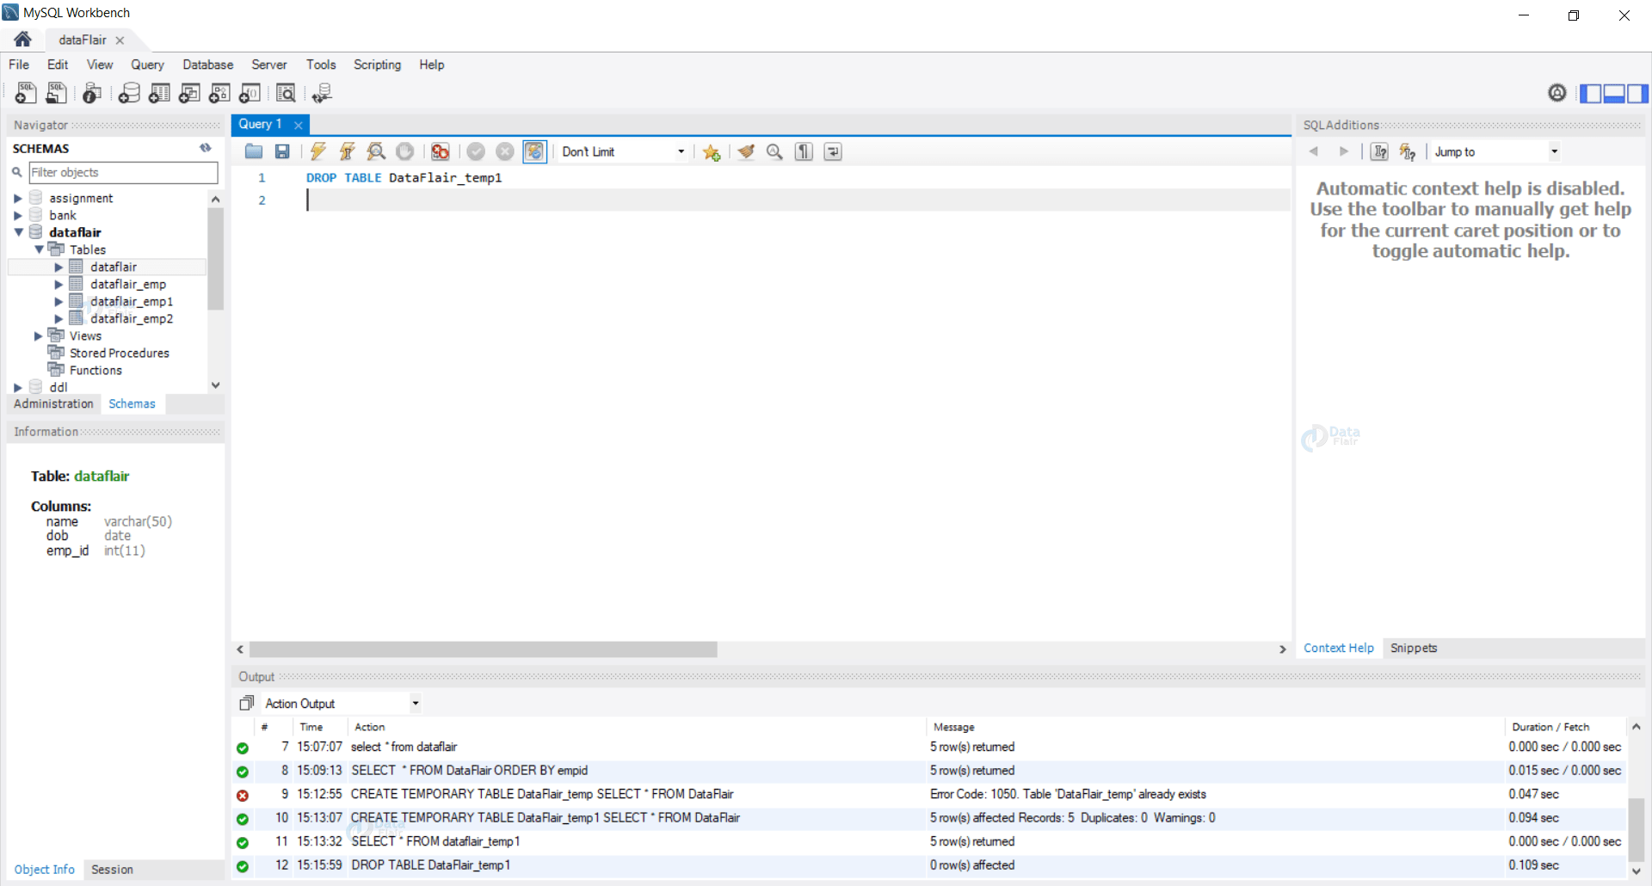Click the Navigator tree vertical scrollbar
This screenshot has width=1652, height=886.
(x=215, y=258)
